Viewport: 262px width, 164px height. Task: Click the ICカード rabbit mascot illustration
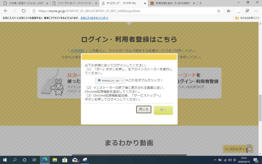(x=52, y=83)
